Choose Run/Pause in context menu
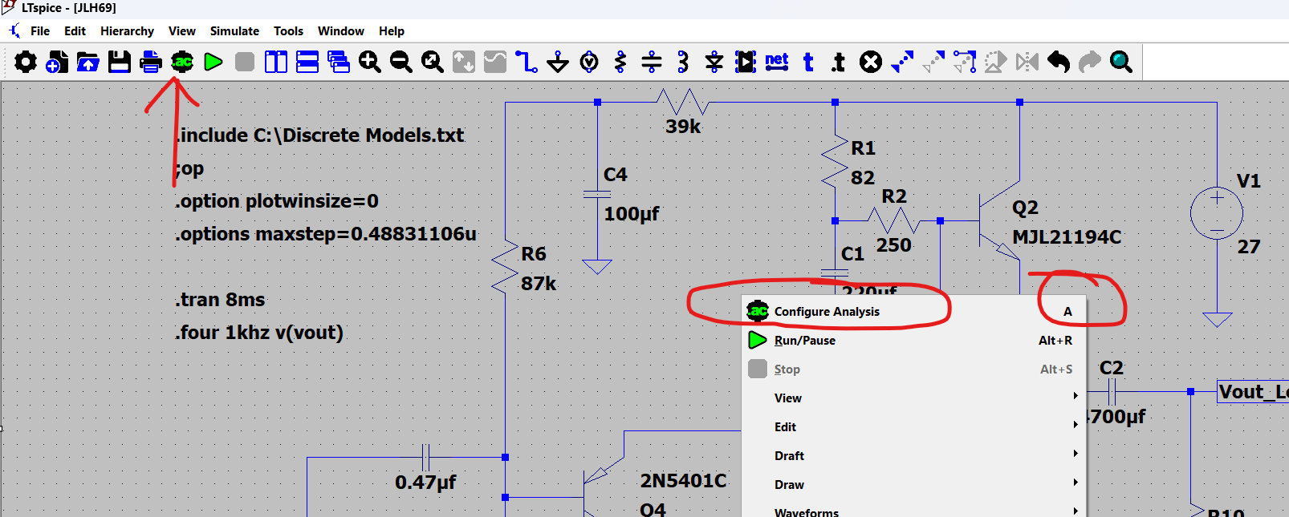The height and width of the screenshot is (517, 1289). (x=914, y=341)
